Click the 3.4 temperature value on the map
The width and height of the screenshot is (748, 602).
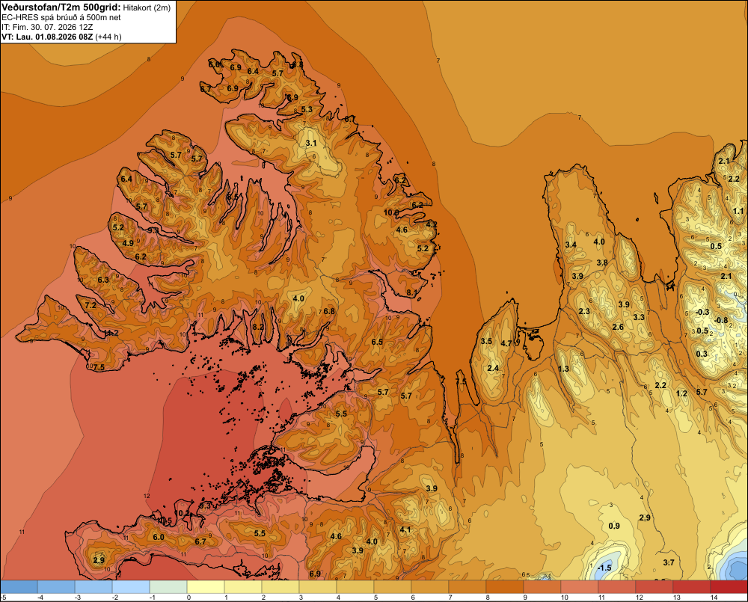click(571, 245)
